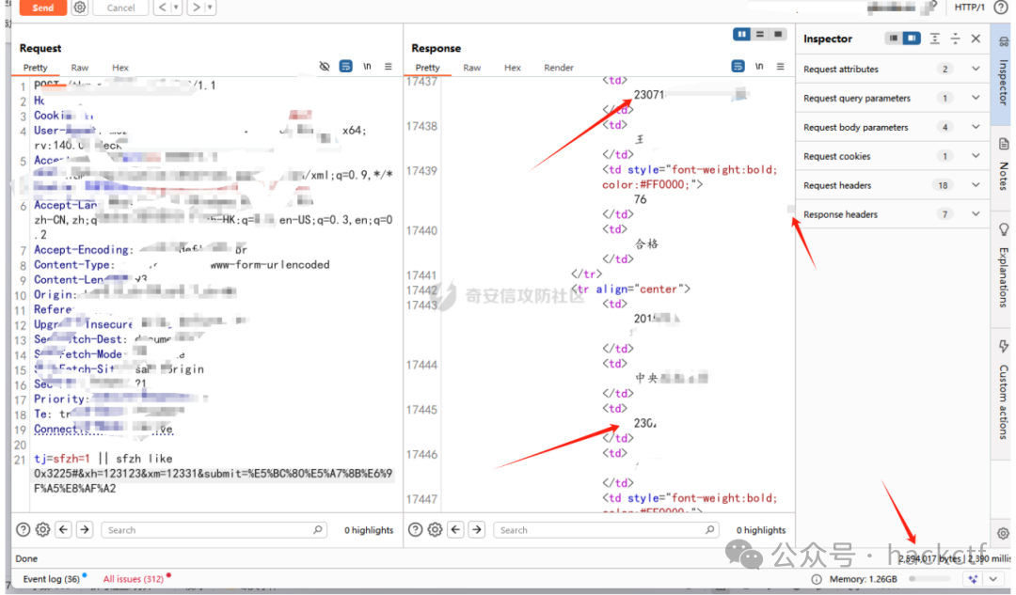The height and width of the screenshot is (595, 1016).
Task: Open side panel settings gear icon
Action: (x=1003, y=534)
